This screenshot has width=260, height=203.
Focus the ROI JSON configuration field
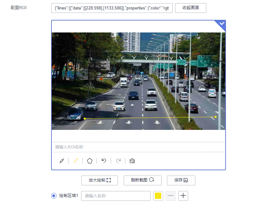pyautogui.click(x=112, y=8)
